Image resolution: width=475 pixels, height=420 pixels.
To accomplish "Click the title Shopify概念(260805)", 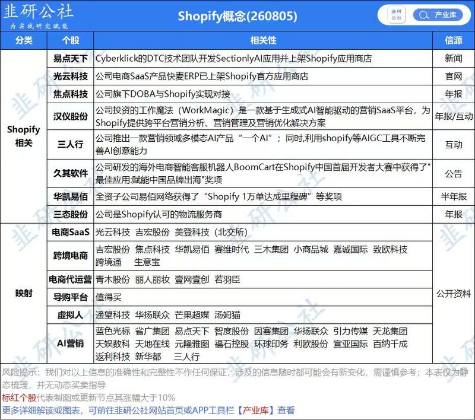I will 237,16.
